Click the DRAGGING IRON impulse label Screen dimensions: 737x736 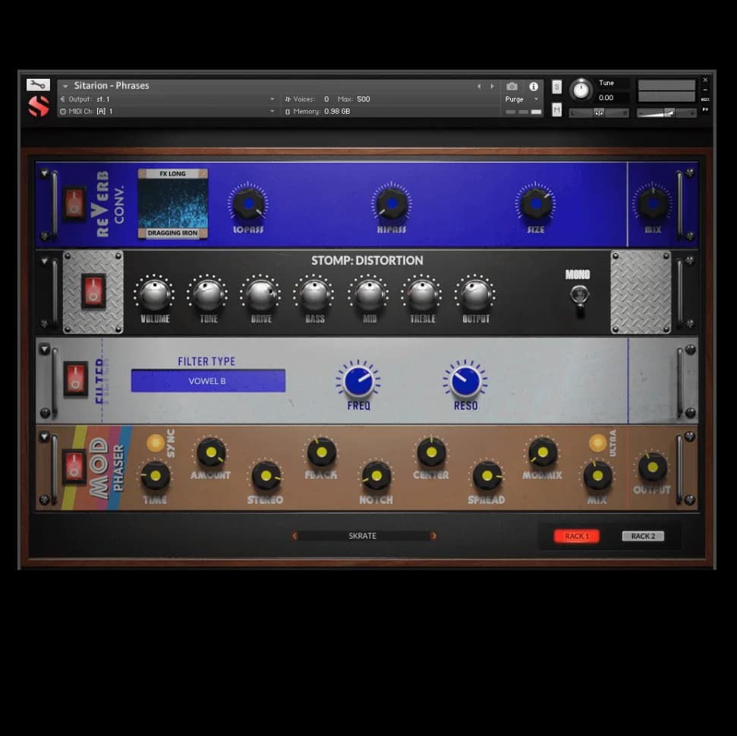tap(172, 234)
